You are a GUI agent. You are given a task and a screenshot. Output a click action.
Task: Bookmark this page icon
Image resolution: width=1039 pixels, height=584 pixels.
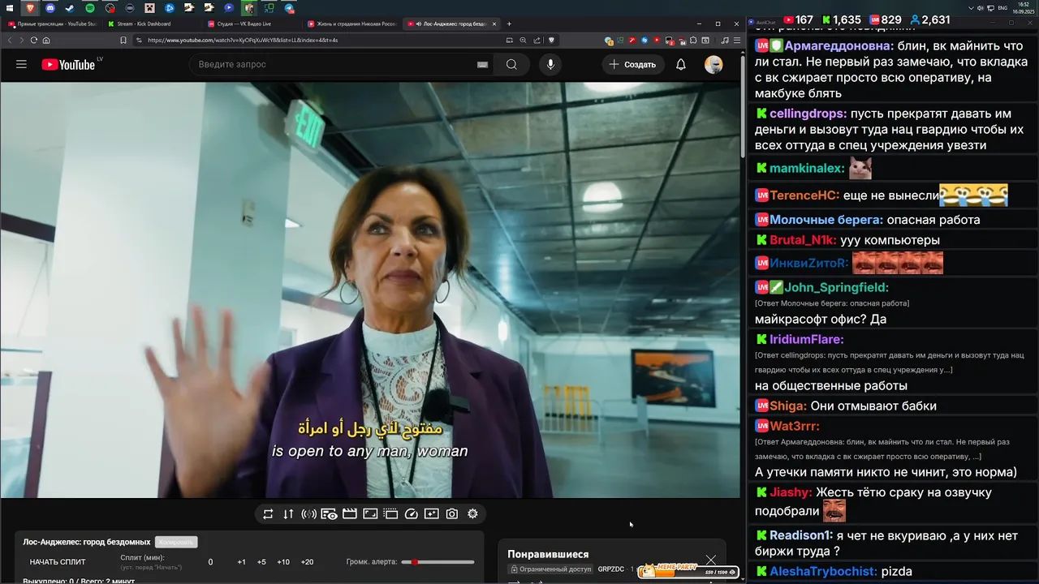123,40
